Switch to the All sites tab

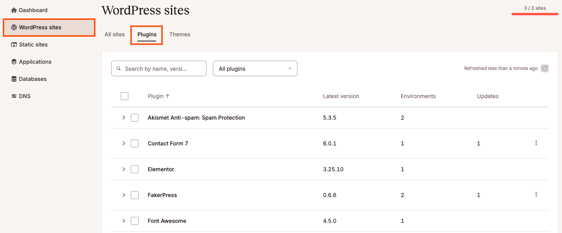pos(115,34)
